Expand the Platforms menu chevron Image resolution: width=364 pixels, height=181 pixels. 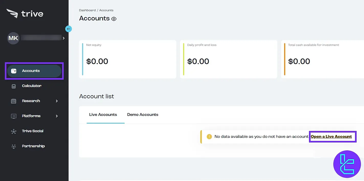57,116
